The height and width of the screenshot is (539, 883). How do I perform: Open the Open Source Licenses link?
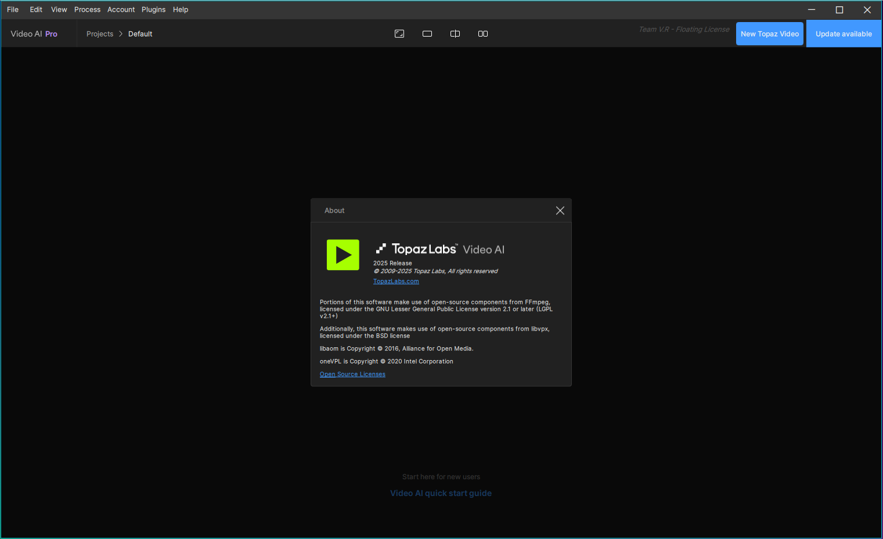pos(352,374)
